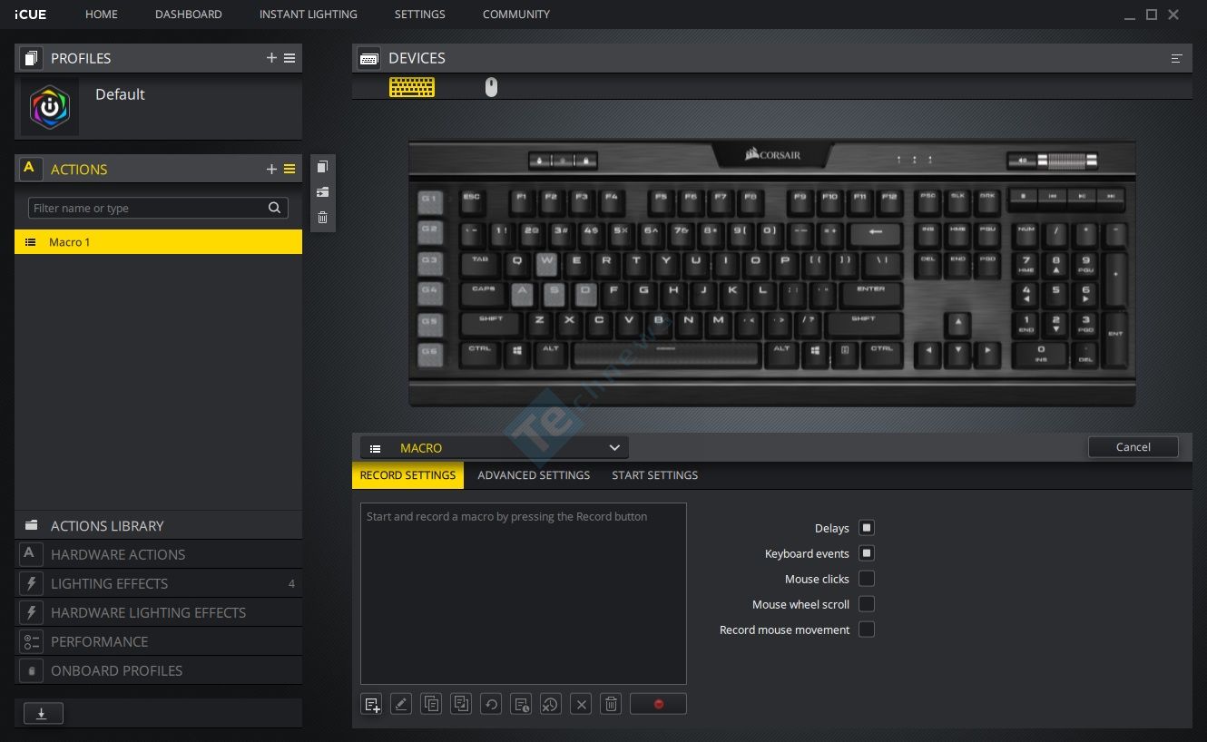Expand the Performance library section

pos(159,641)
